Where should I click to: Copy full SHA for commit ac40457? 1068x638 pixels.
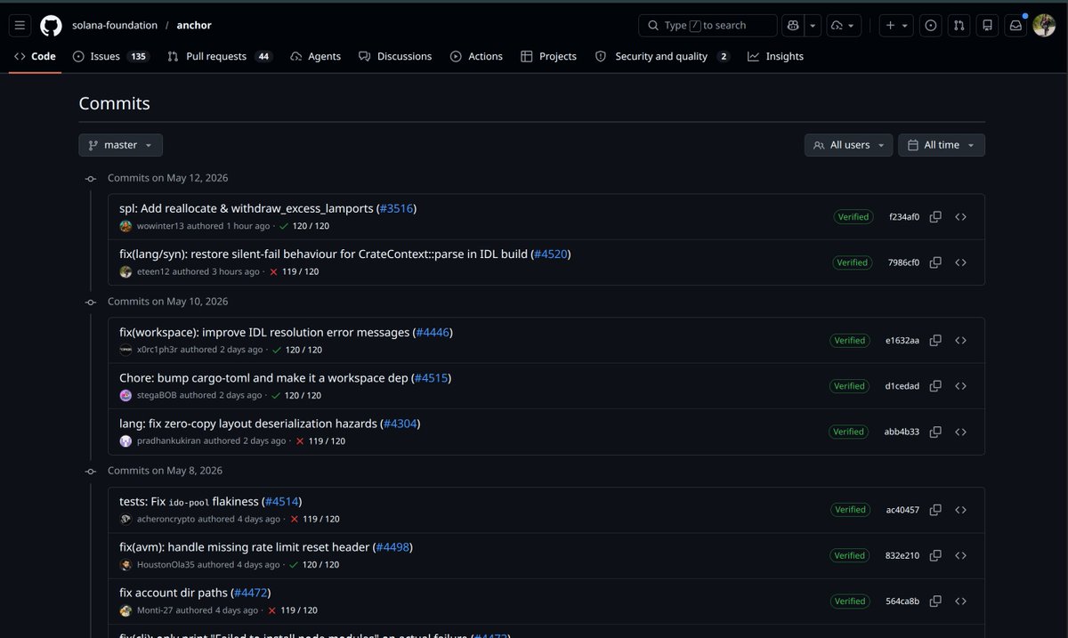click(935, 510)
